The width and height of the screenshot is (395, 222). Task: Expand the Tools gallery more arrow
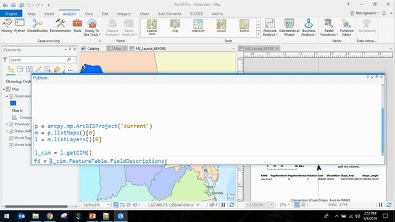[x=258, y=34]
